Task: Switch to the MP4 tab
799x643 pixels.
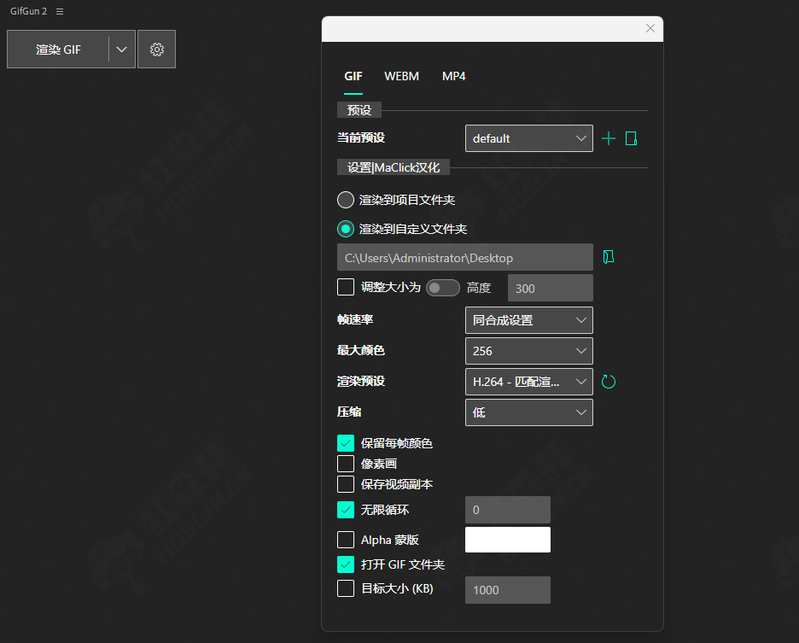Action: click(453, 77)
